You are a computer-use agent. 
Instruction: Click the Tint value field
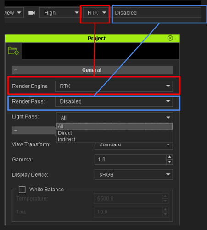pos(128,212)
